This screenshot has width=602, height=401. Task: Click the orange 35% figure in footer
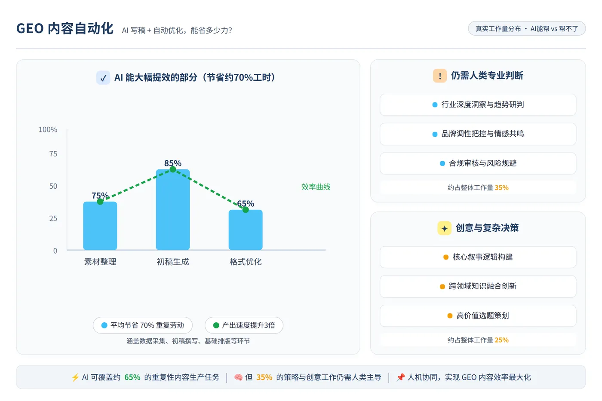264,377
